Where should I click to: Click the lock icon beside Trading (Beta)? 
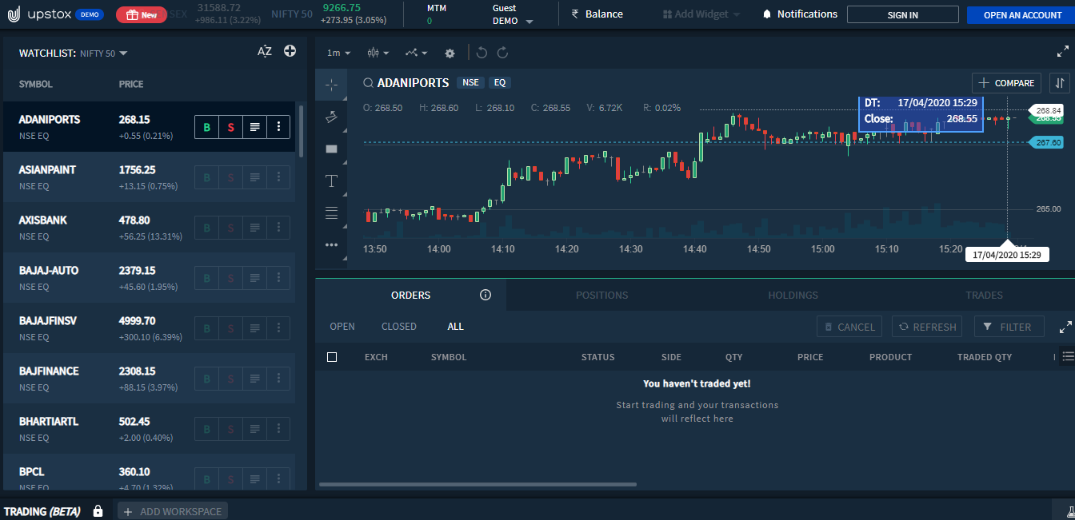(x=98, y=510)
